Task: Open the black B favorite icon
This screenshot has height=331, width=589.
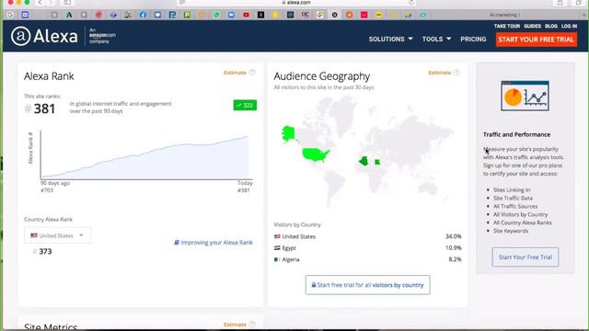Action: 260,15
